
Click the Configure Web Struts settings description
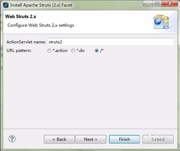tap(41, 25)
